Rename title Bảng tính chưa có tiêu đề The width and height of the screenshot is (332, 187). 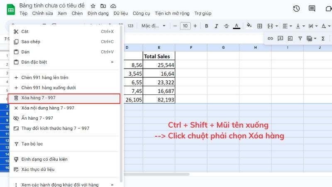click(x=52, y=5)
